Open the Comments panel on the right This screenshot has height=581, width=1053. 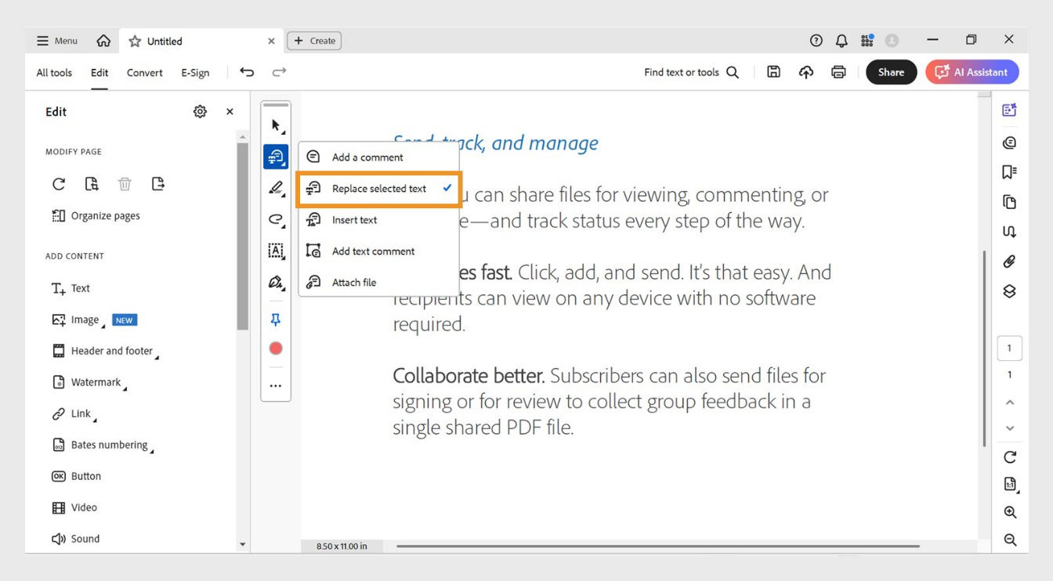1009,142
